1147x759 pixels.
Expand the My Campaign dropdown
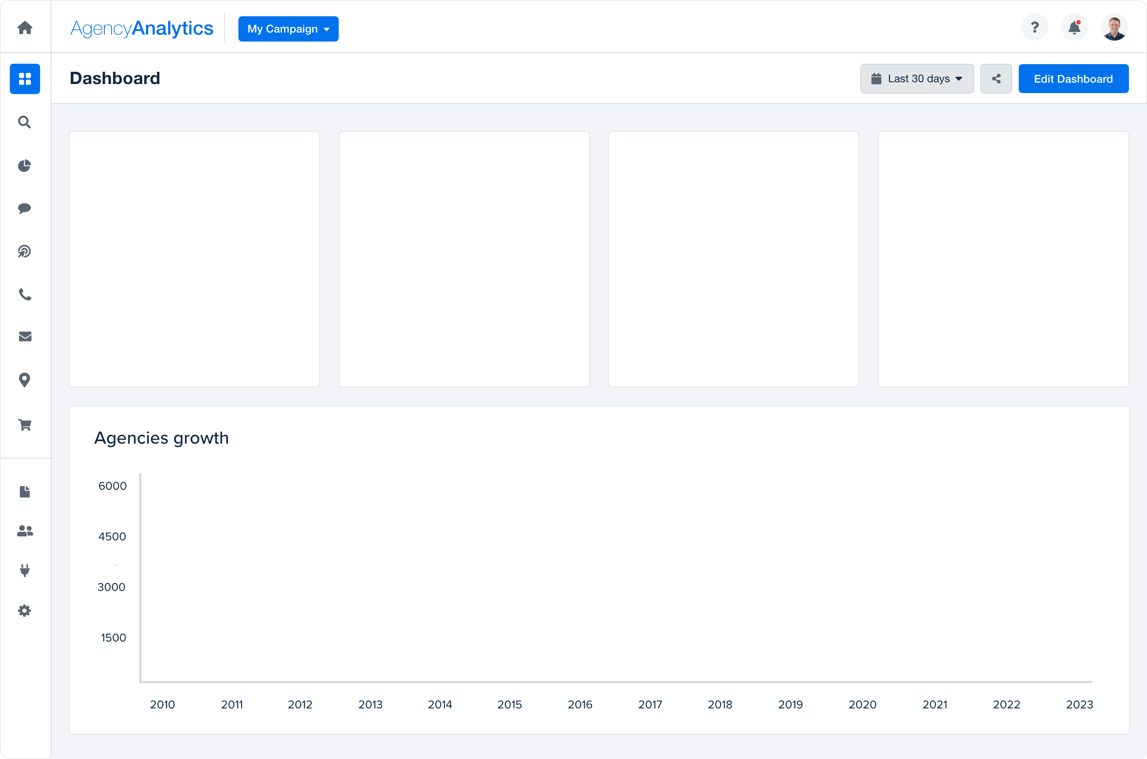289,29
